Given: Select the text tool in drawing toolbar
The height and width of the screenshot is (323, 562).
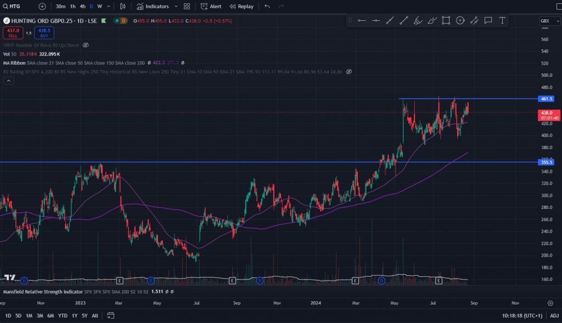Looking at the screenshot, I should [502, 20].
